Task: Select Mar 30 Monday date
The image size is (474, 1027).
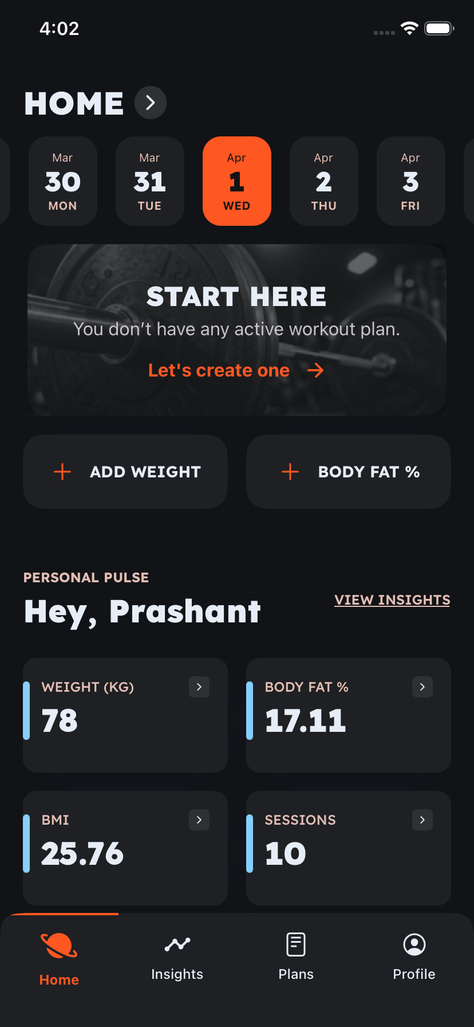Action: point(63,181)
